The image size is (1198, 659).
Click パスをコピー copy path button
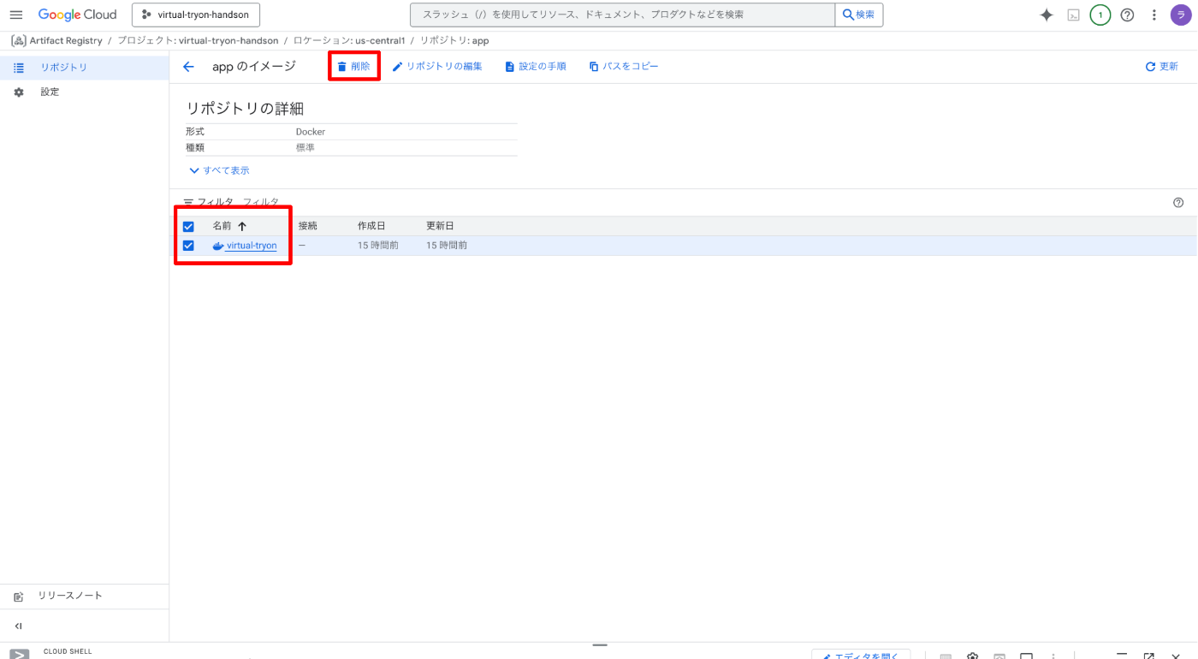[624, 66]
